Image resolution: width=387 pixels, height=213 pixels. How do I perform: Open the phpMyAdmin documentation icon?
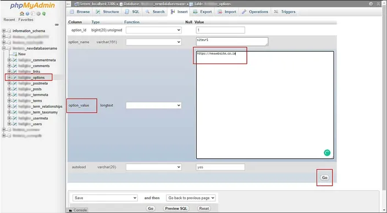point(33,14)
